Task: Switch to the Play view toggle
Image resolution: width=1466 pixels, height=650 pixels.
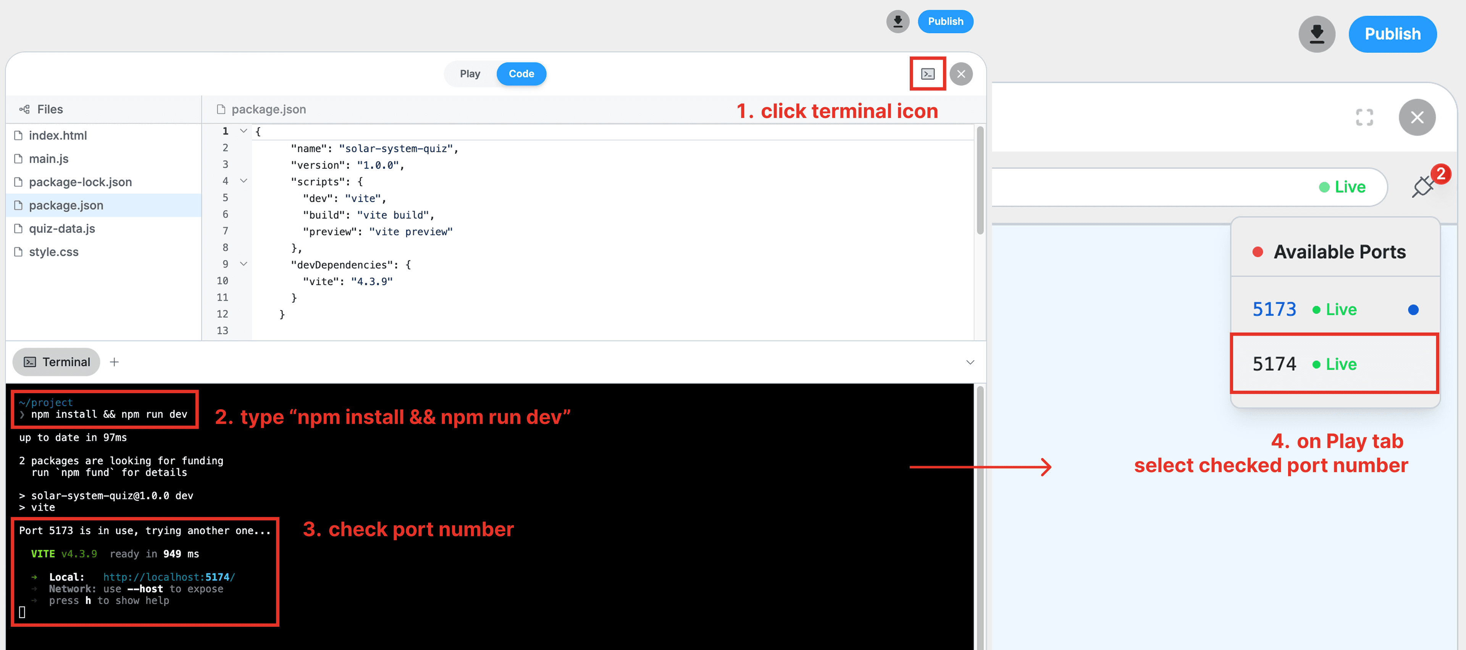Action: click(x=470, y=74)
